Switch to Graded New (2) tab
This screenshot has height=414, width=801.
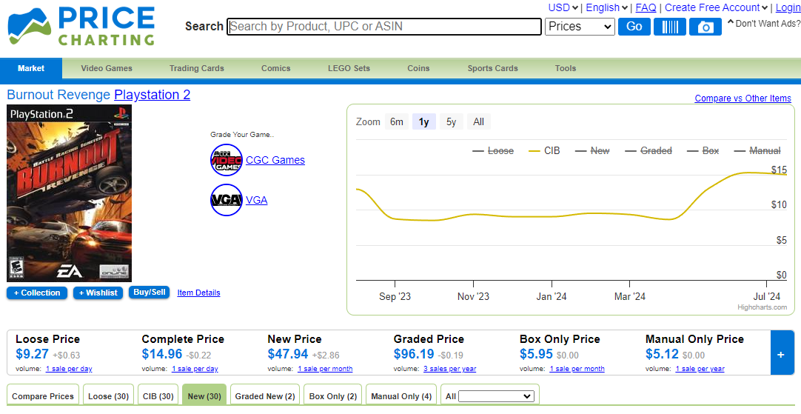pos(265,396)
